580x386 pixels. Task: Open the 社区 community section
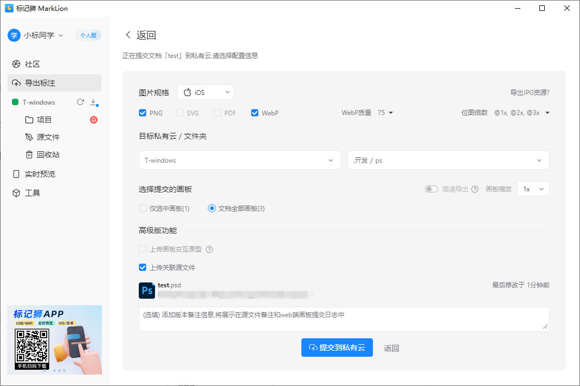(x=54, y=64)
